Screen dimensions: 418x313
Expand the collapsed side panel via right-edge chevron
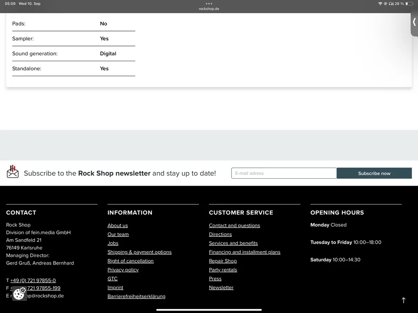pos(414,22)
